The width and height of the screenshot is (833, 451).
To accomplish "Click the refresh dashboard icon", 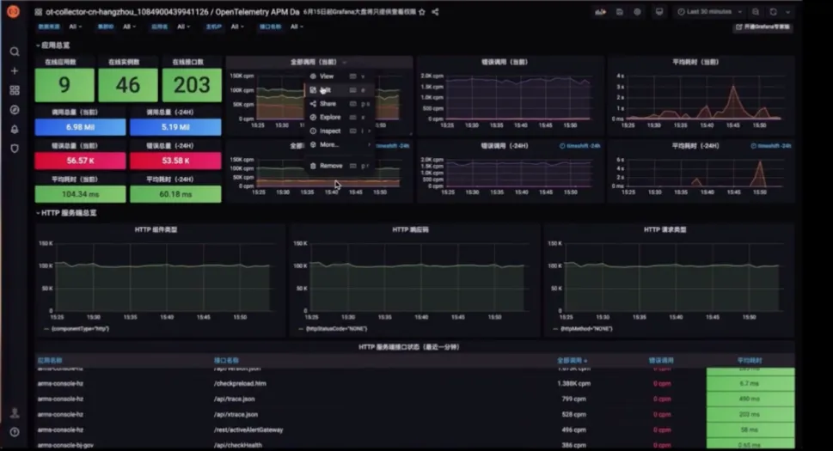I will [774, 12].
